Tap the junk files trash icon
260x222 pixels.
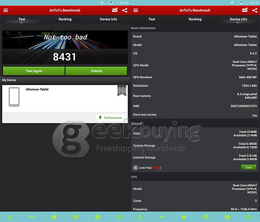[135, 168]
